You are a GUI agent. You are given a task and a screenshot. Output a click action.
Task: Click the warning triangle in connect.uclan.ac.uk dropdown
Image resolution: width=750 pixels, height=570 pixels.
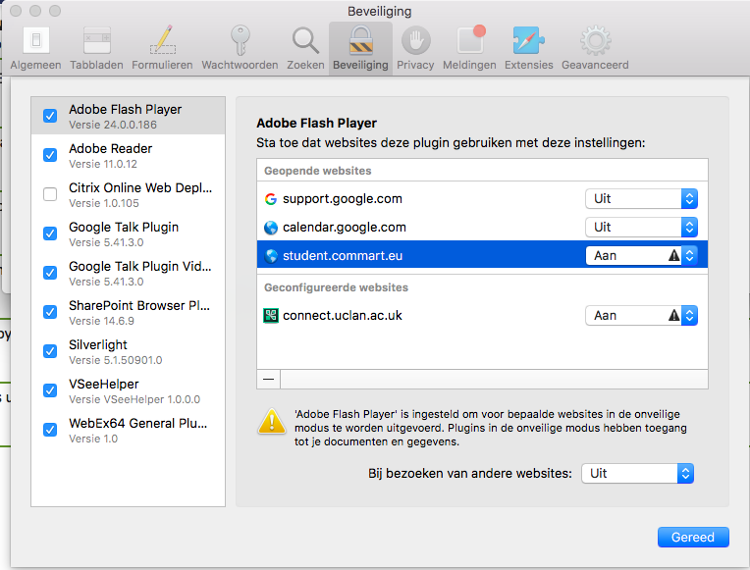click(x=674, y=315)
